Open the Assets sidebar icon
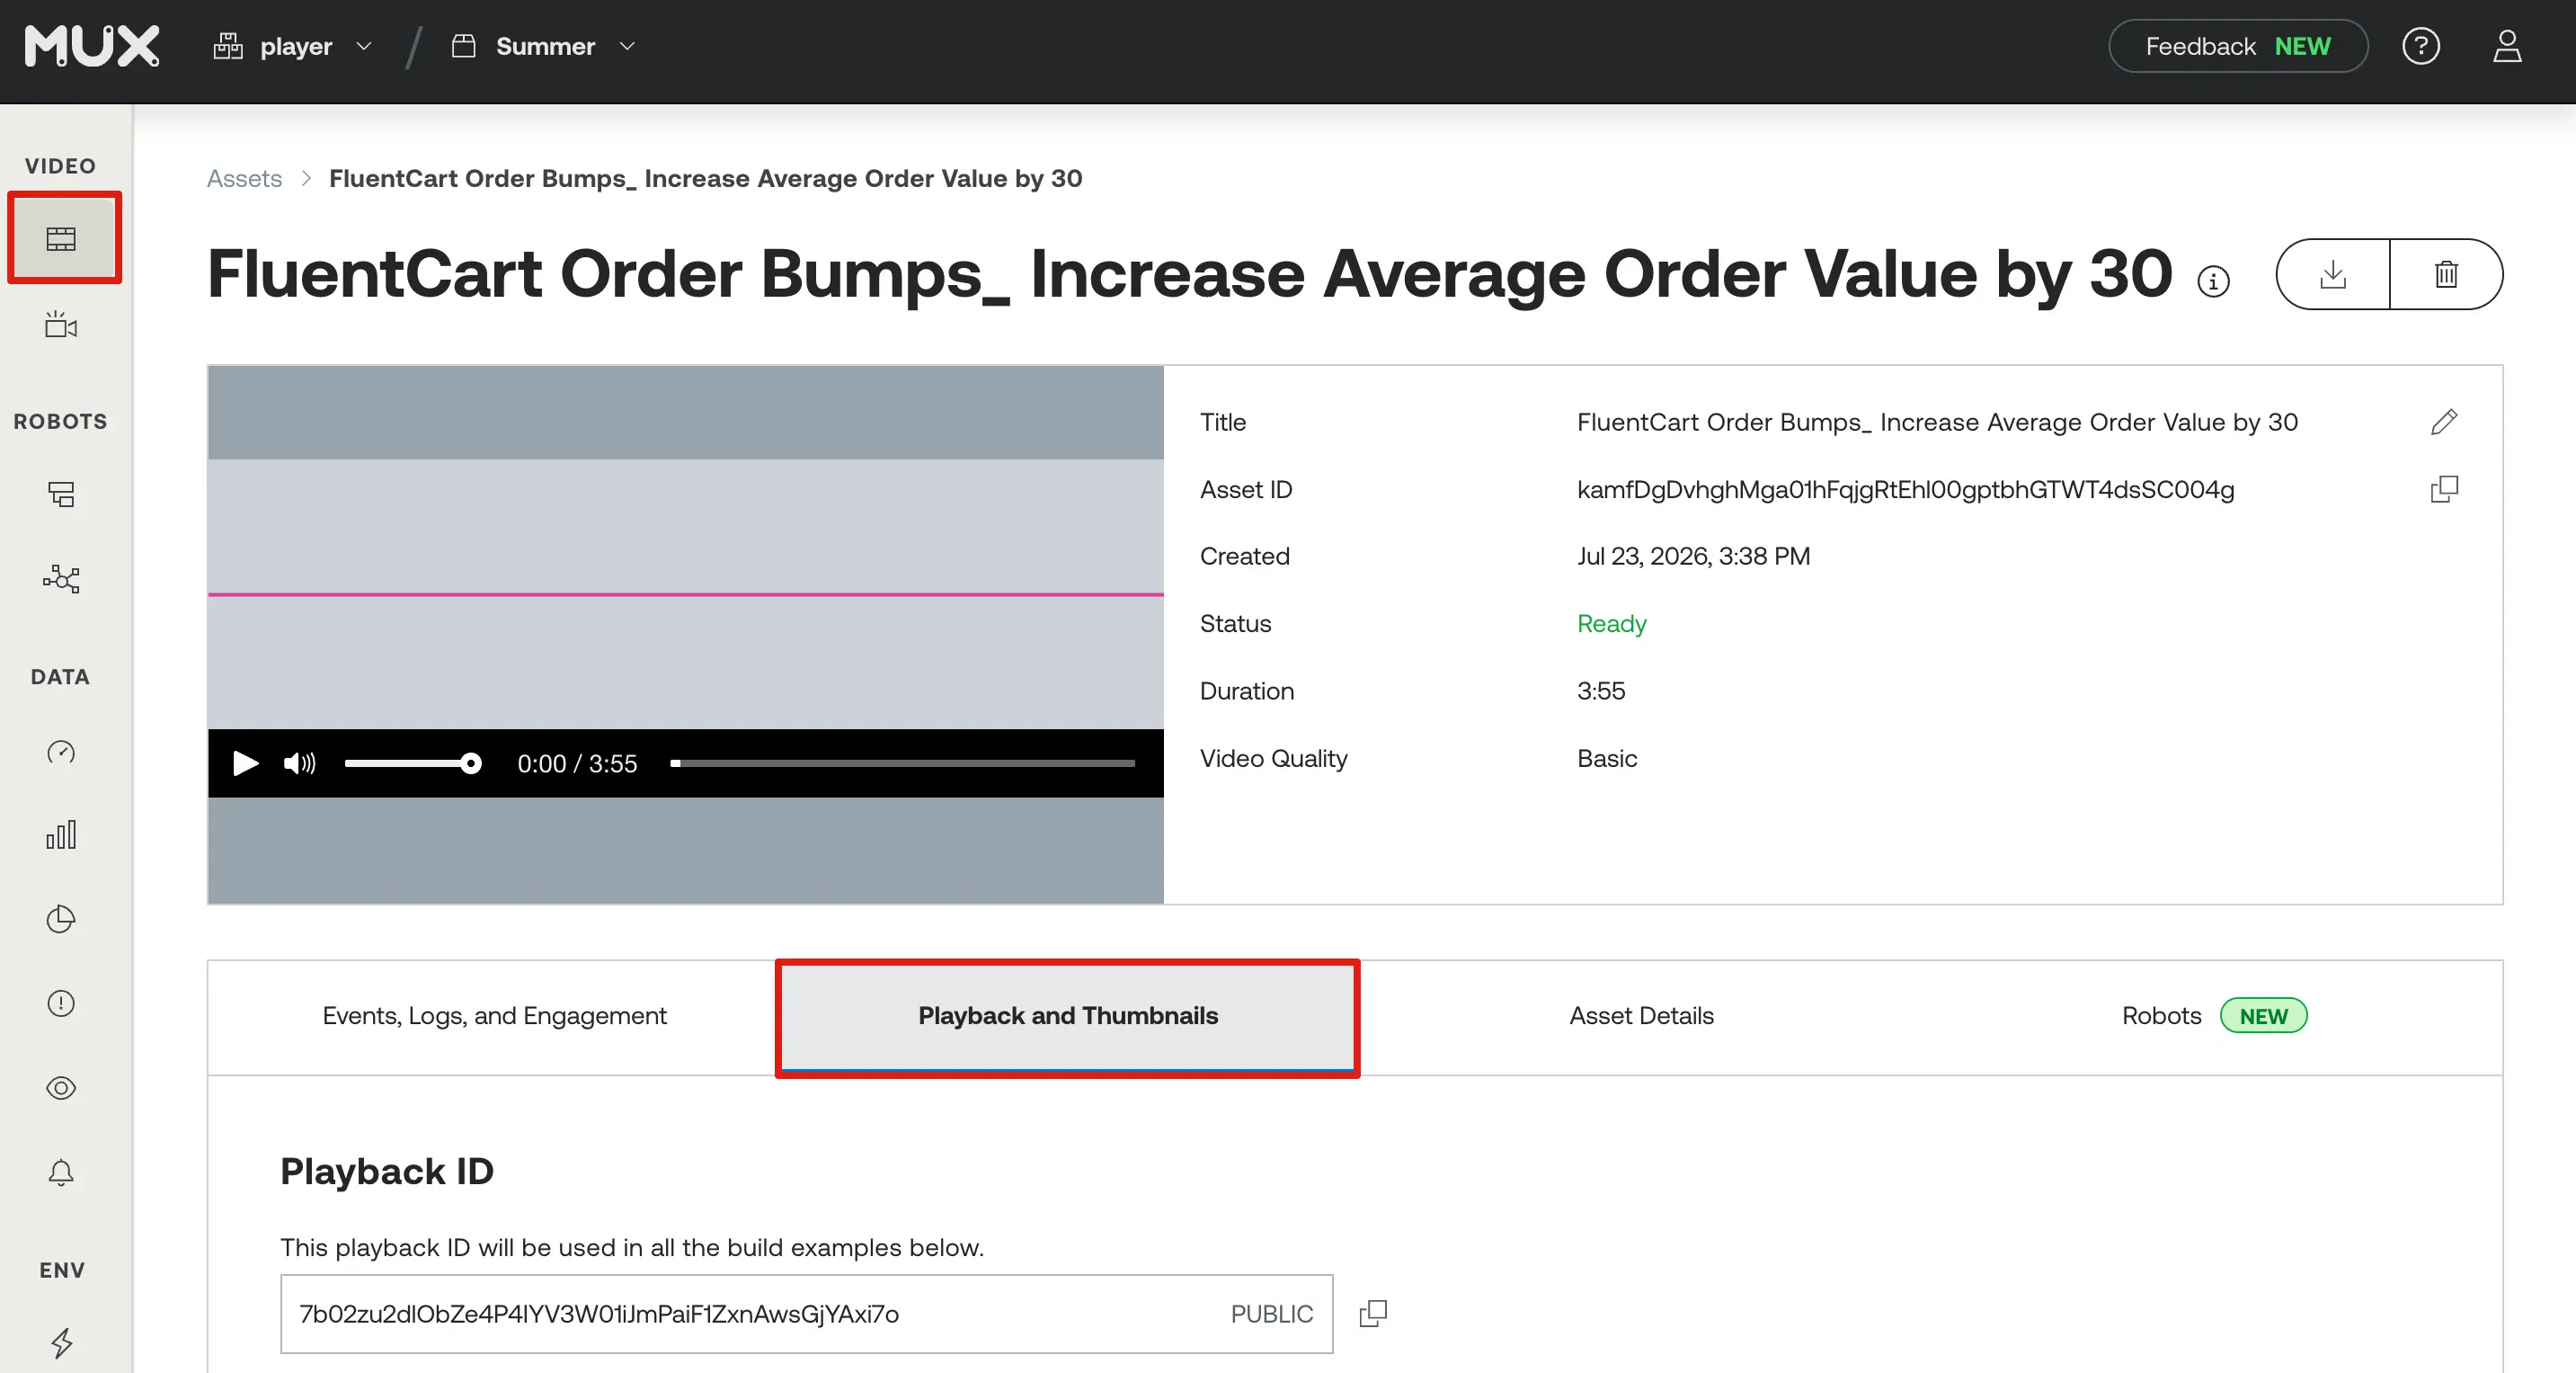The height and width of the screenshot is (1373, 2576). (x=61, y=238)
